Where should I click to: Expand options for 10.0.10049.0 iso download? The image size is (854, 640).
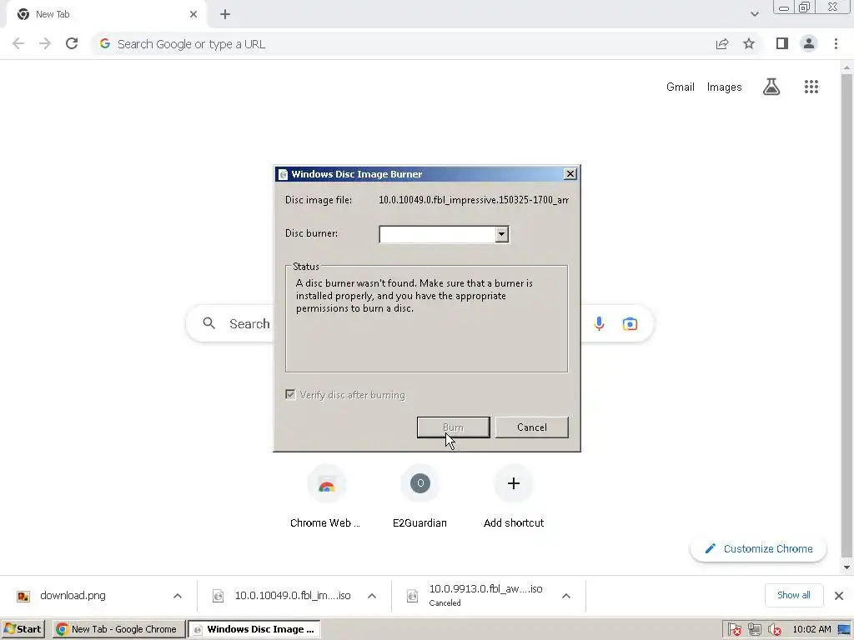point(372,596)
